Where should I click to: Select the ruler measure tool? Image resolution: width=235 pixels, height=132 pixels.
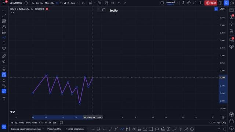click(x=4, y=56)
